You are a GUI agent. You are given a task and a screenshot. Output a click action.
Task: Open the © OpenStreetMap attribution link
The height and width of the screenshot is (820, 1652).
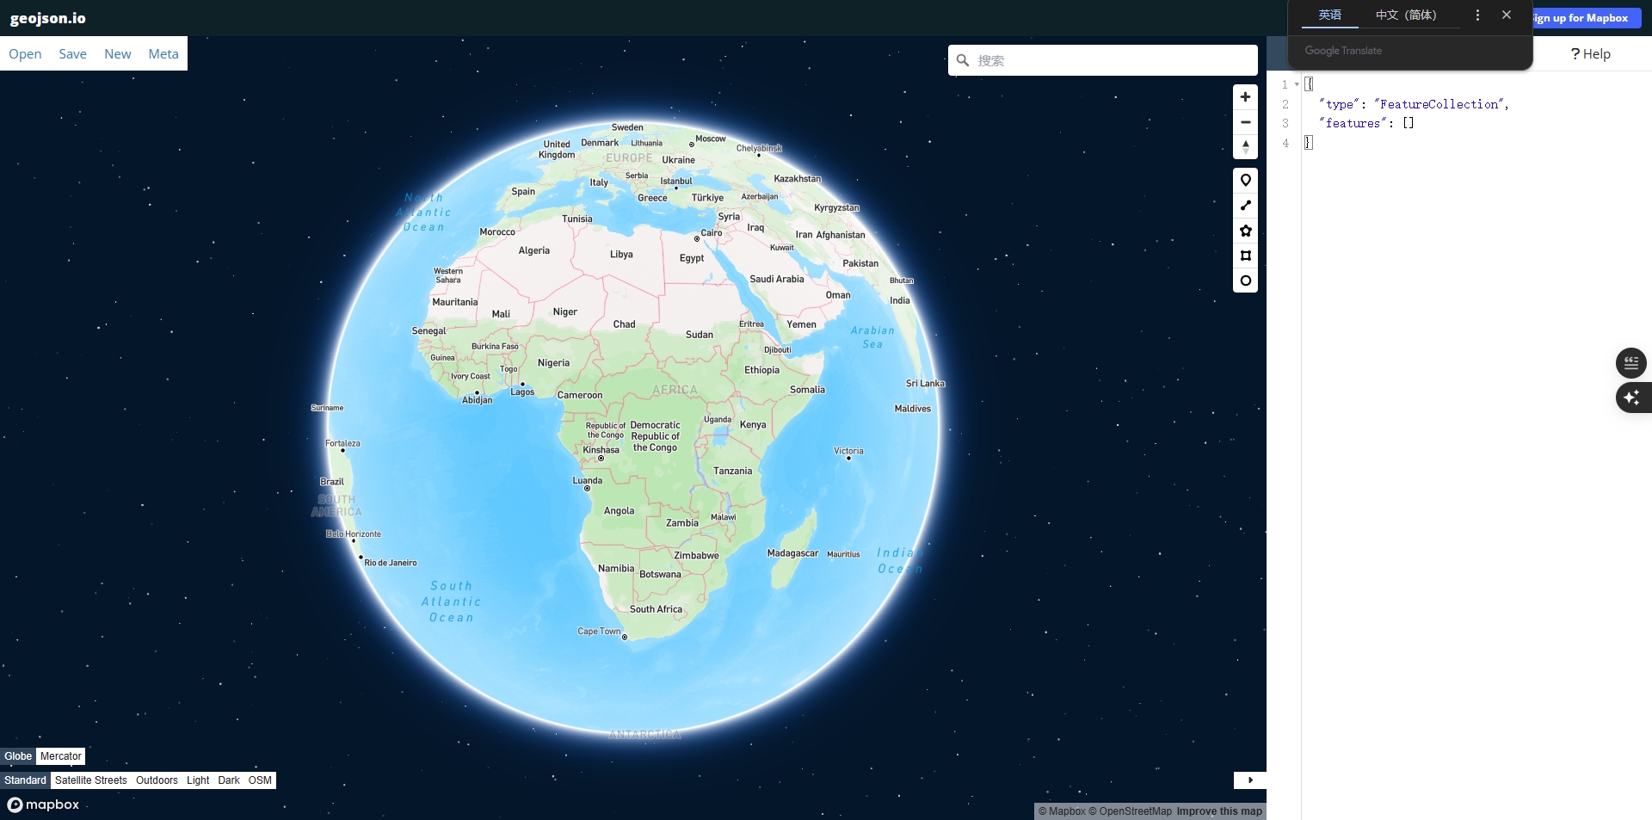tap(1130, 811)
